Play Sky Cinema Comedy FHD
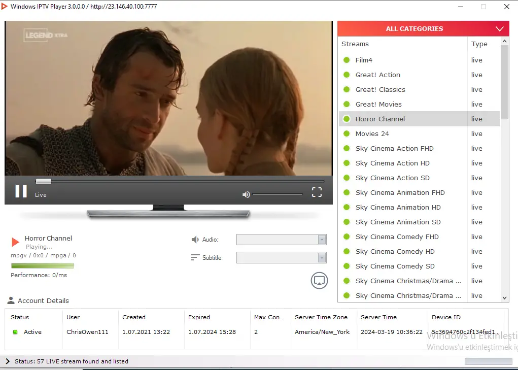The width and height of the screenshot is (518, 370). pos(420,237)
